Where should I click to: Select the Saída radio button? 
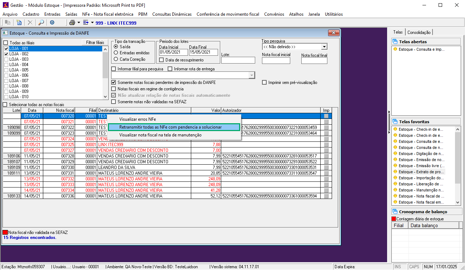pos(116,46)
